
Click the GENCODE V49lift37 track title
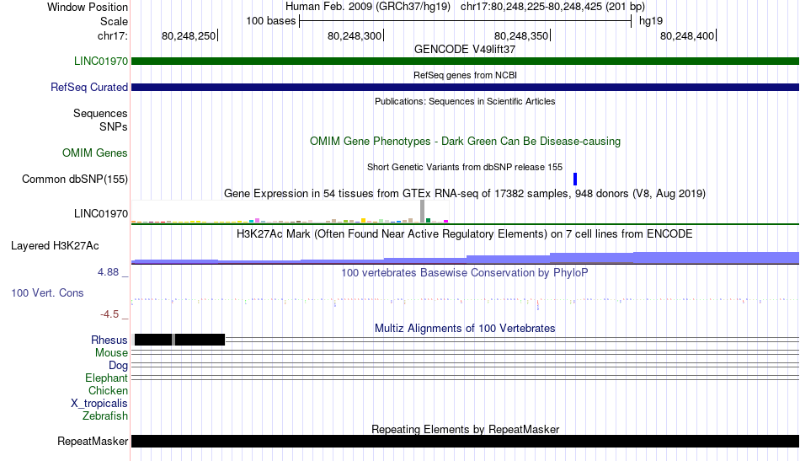465,50
